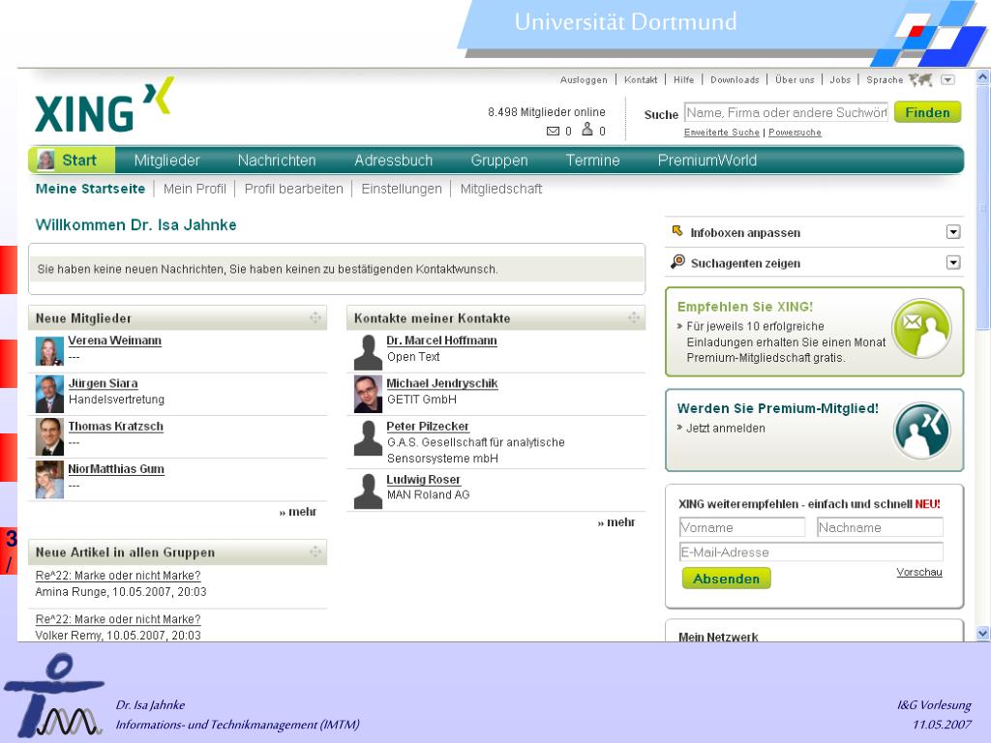991x743 pixels.
Task: Open Thomas Kratzsch's profile photo
Action: pos(49,437)
